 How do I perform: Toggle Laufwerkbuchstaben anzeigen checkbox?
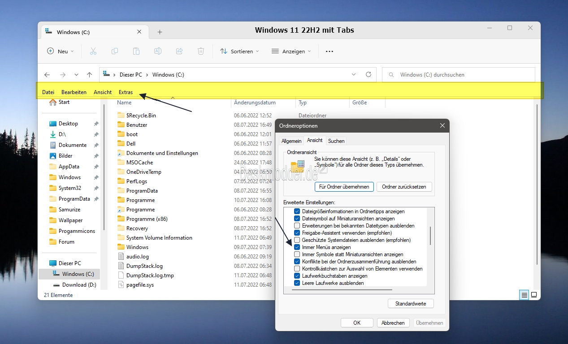tap(297, 276)
